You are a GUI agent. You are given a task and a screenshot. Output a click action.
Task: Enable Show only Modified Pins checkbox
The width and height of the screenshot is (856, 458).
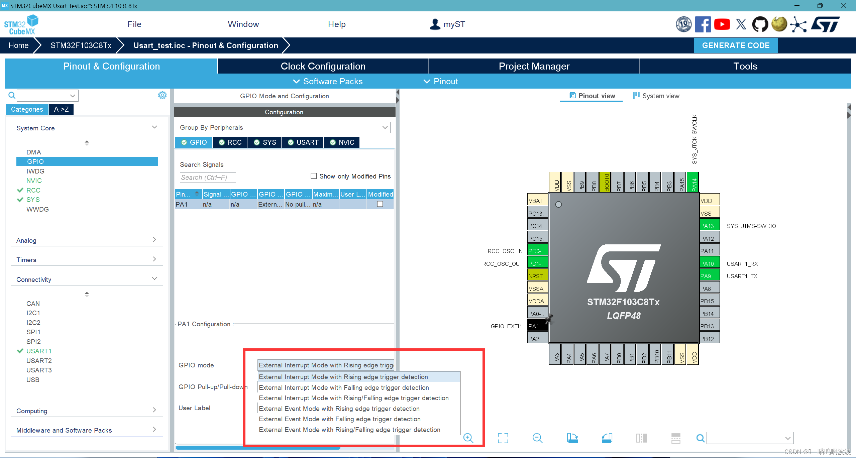coord(314,176)
